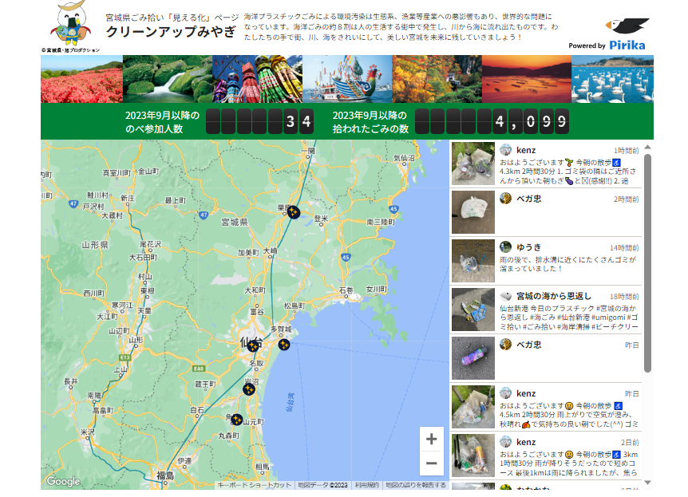688x497 pixels.
Task: Click 宮城の海から恩返し avatar icon
Action: pos(505,296)
